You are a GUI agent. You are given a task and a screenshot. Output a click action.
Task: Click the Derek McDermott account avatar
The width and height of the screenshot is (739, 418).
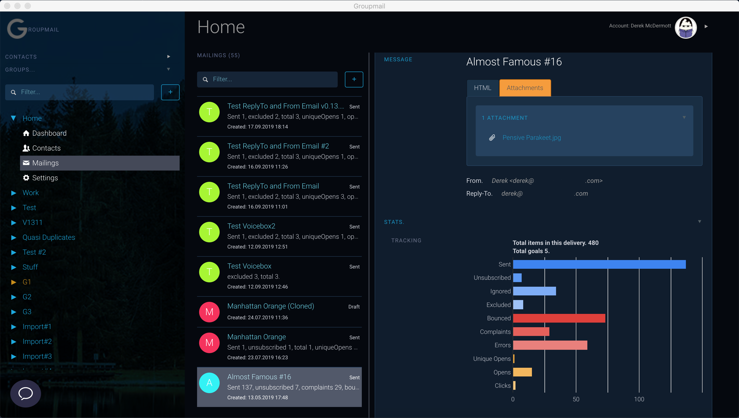coord(686,27)
